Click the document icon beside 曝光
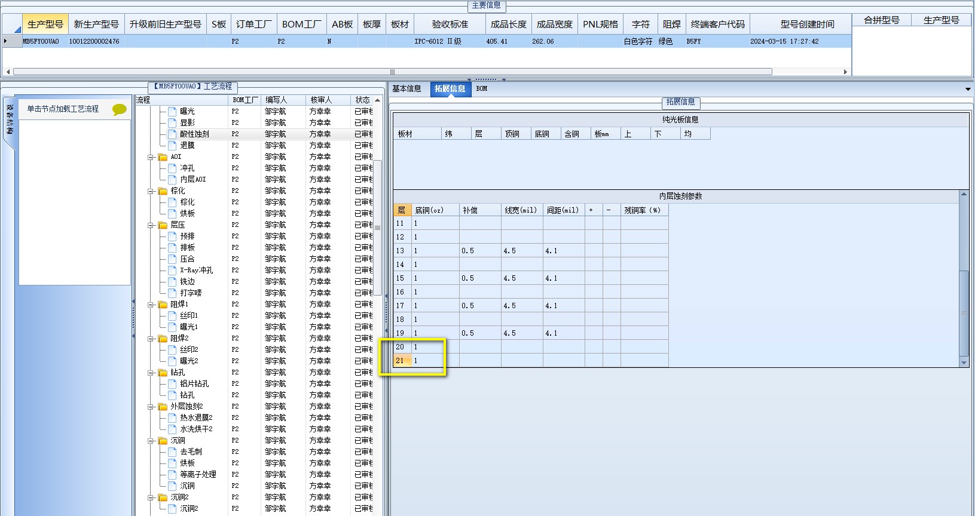The width and height of the screenshot is (975, 516). [172, 111]
